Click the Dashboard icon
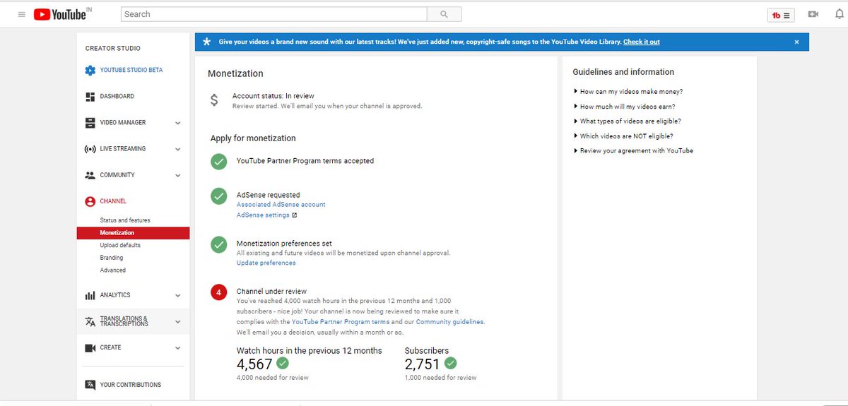 [90, 96]
